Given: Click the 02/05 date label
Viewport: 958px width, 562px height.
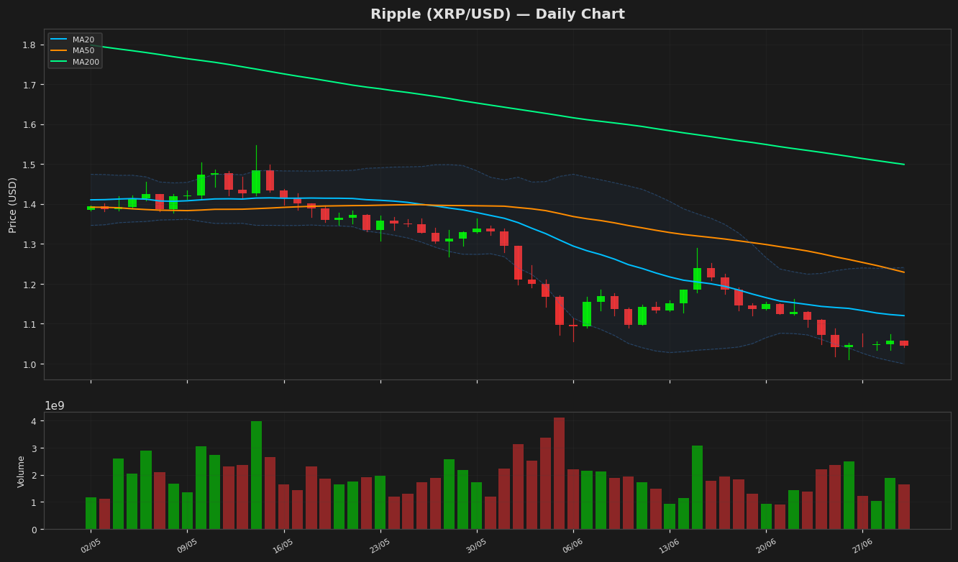Looking at the screenshot, I should click(91, 545).
